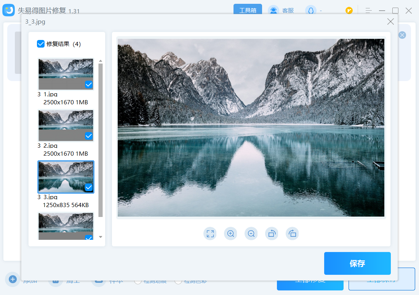
Task: Uncheck the 3_2.jpg thumbnail checkbox
Action: tap(89, 136)
